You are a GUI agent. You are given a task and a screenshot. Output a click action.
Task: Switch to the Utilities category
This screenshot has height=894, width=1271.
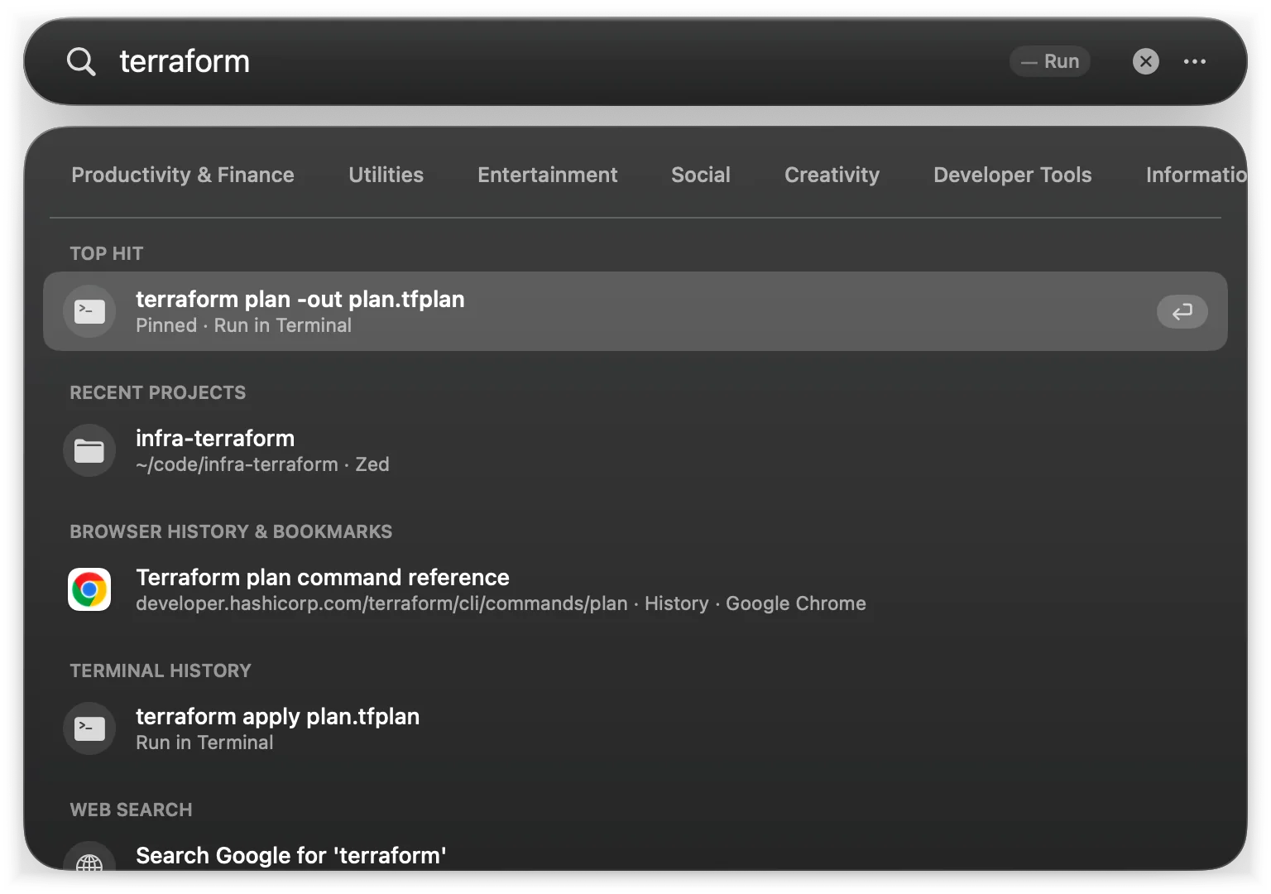point(386,175)
